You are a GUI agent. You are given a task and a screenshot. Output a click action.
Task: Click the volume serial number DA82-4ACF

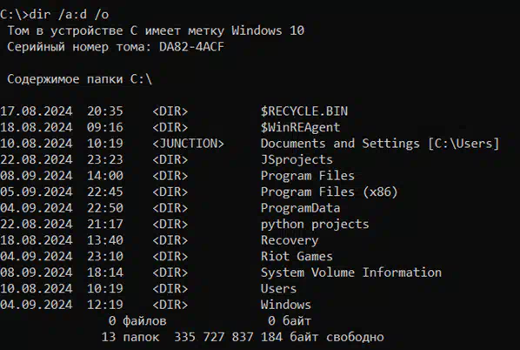[x=191, y=47]
